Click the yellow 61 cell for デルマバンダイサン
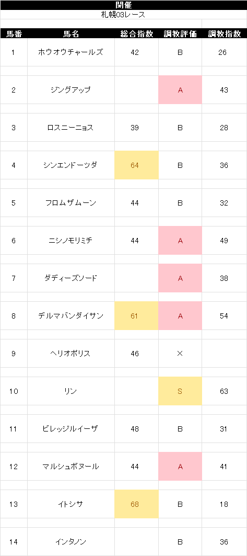The height and width of the screenshot is (556, 247). tap(137, 315)
